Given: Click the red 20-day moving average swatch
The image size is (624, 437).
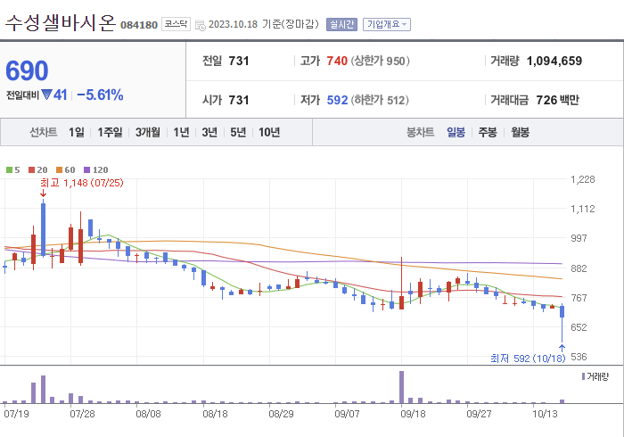Looking at the screenshot, I should coord(32,170).
